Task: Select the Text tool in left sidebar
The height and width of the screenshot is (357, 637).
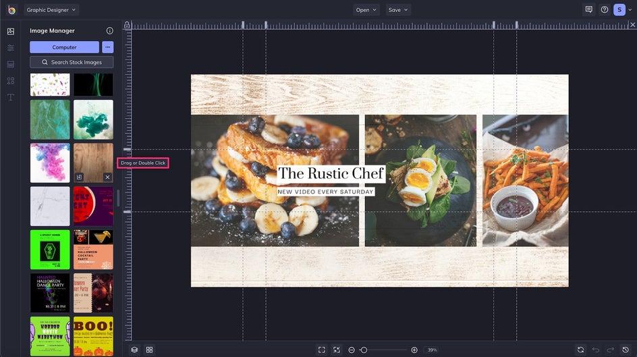Action: 10,97
